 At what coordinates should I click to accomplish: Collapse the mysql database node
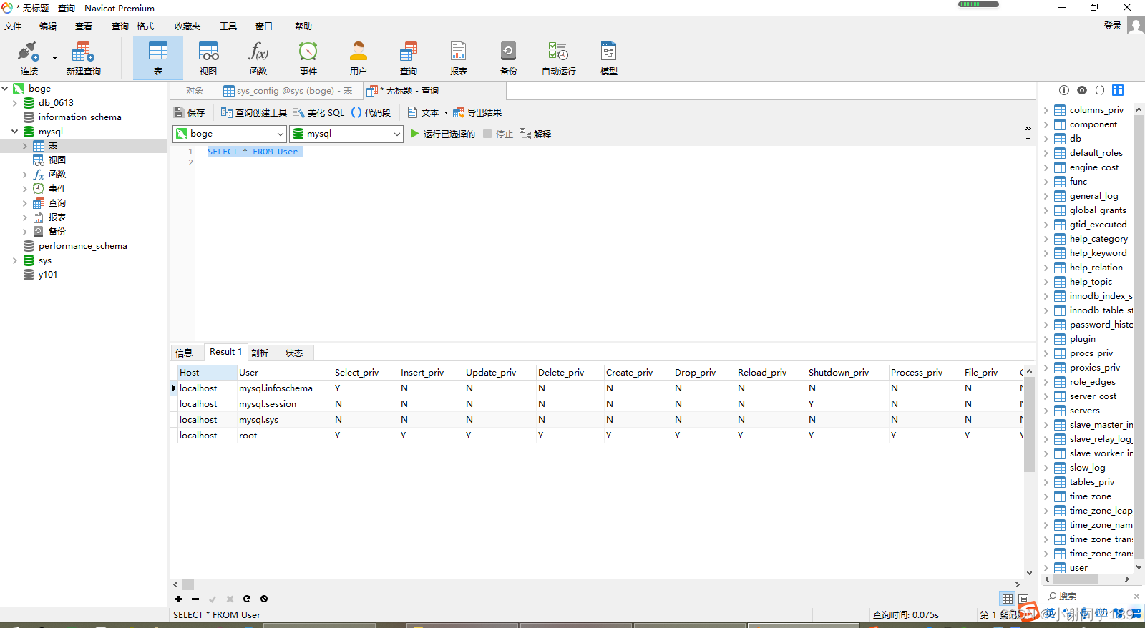coord(15,132)
